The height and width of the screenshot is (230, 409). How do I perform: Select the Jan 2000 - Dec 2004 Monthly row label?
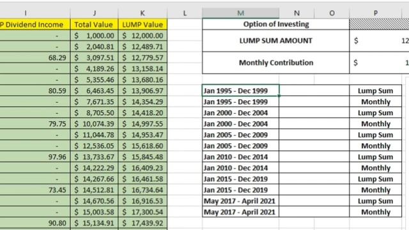(x=240, y=124)
